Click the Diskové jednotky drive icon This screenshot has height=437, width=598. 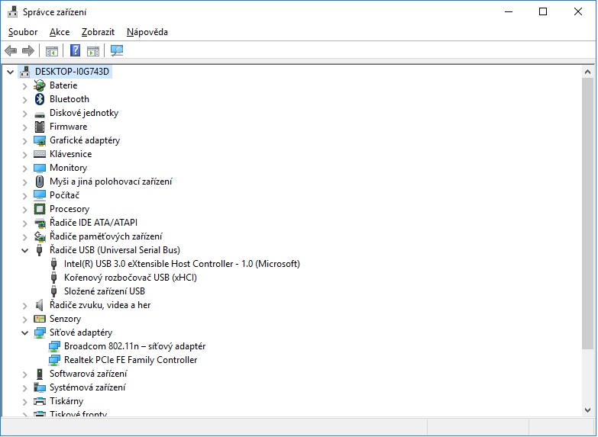pos(40,114)
